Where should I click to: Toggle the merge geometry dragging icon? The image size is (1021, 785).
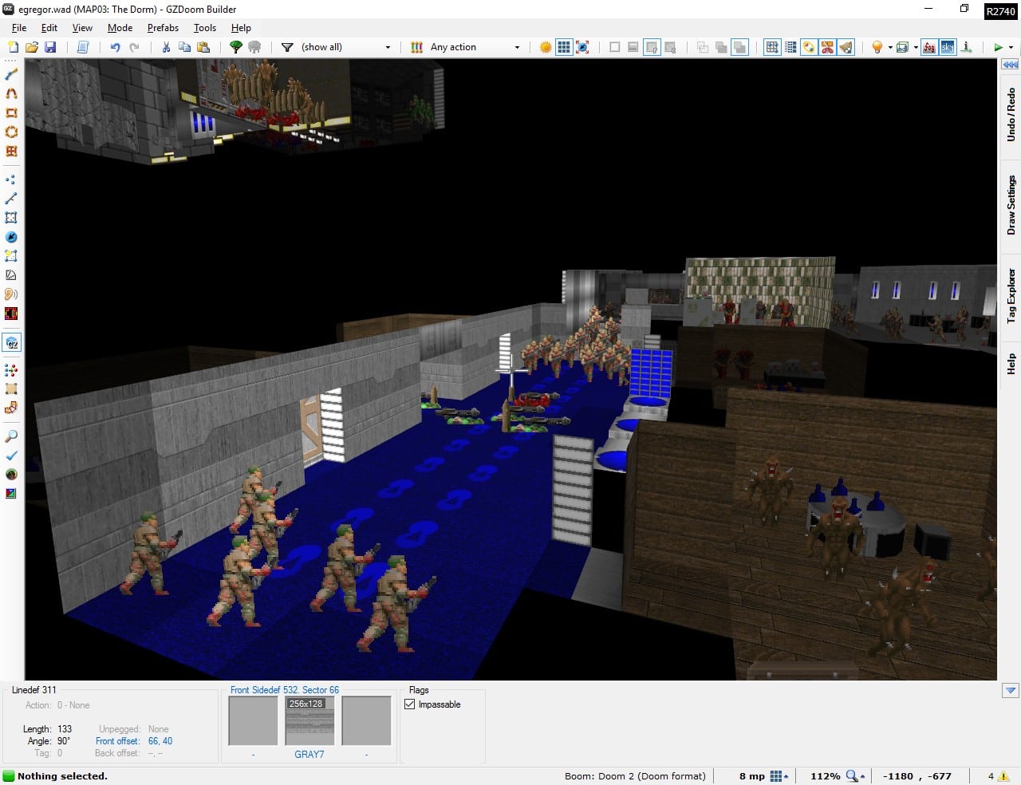721,47
